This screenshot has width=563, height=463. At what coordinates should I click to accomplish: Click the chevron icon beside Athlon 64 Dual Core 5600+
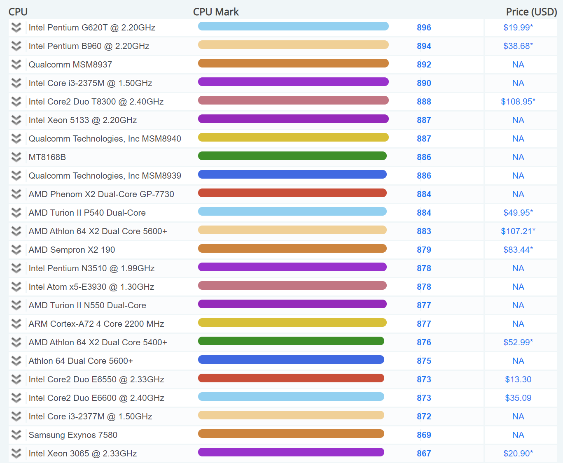coord(16,361)
